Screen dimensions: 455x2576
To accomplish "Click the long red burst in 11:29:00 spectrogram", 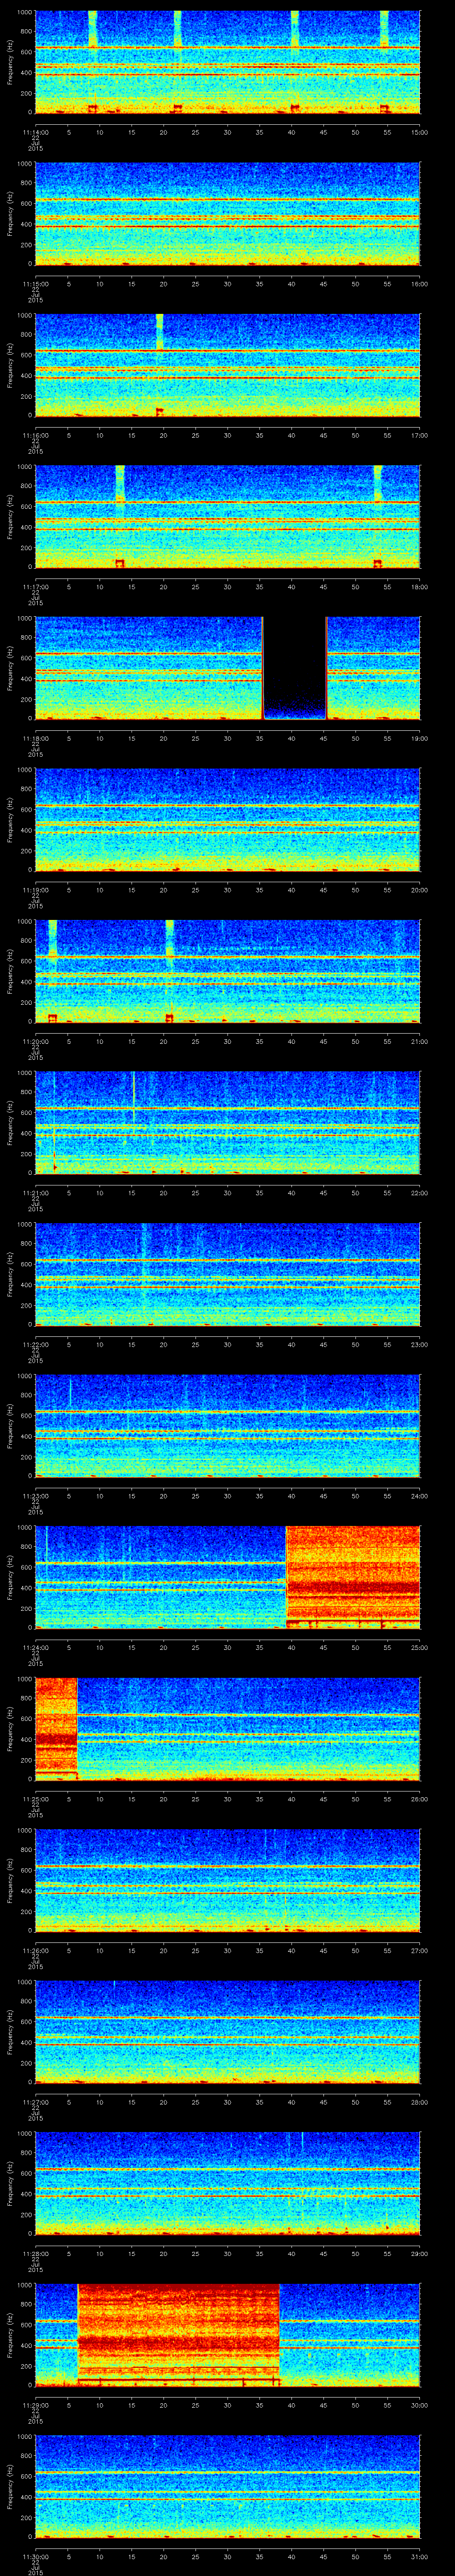I will 178,2334.
